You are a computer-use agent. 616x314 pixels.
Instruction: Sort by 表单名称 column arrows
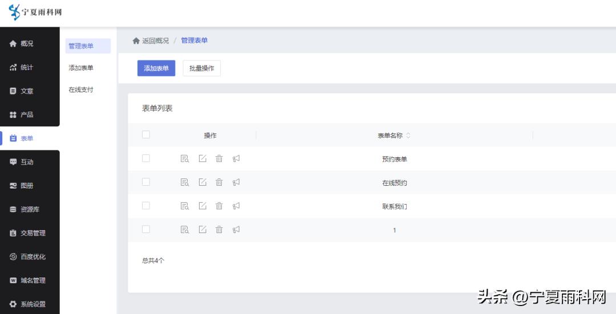(x=408, y=136)
